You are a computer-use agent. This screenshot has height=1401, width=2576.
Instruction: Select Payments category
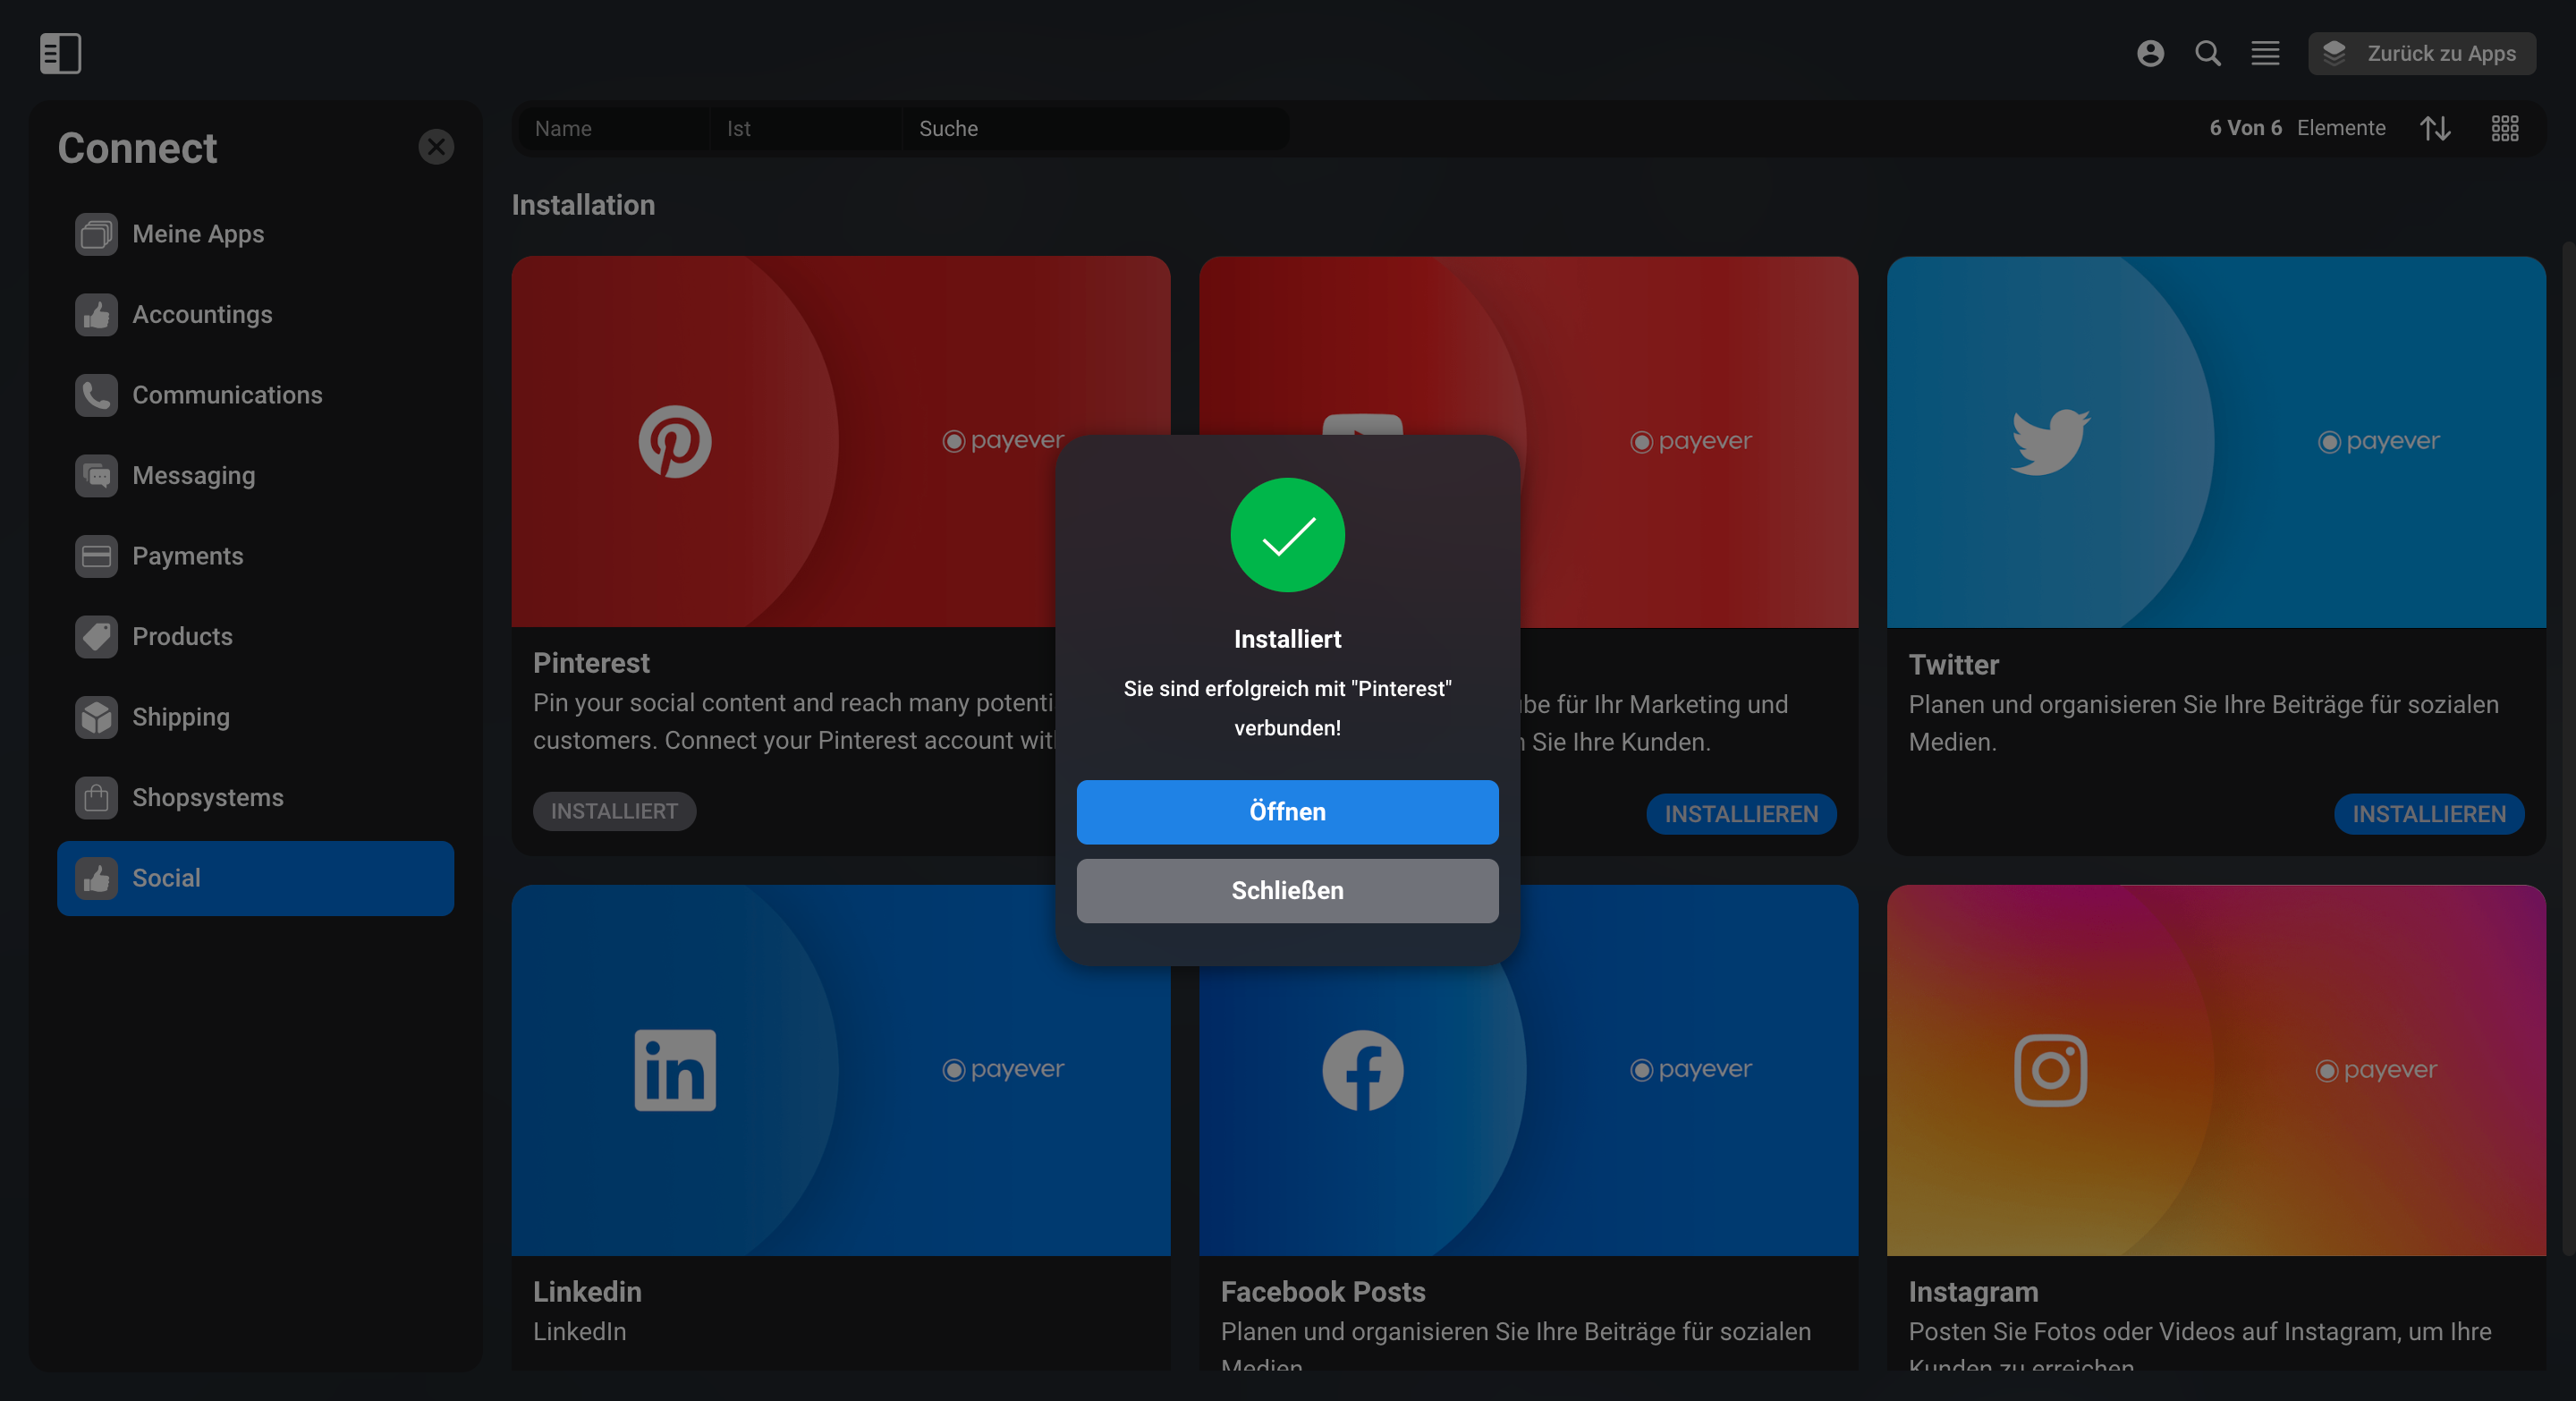(256, 556)
